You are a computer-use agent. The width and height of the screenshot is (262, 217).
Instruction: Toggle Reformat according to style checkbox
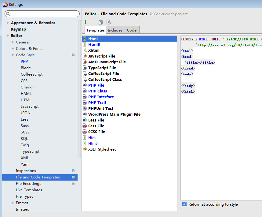pos(184,204)
